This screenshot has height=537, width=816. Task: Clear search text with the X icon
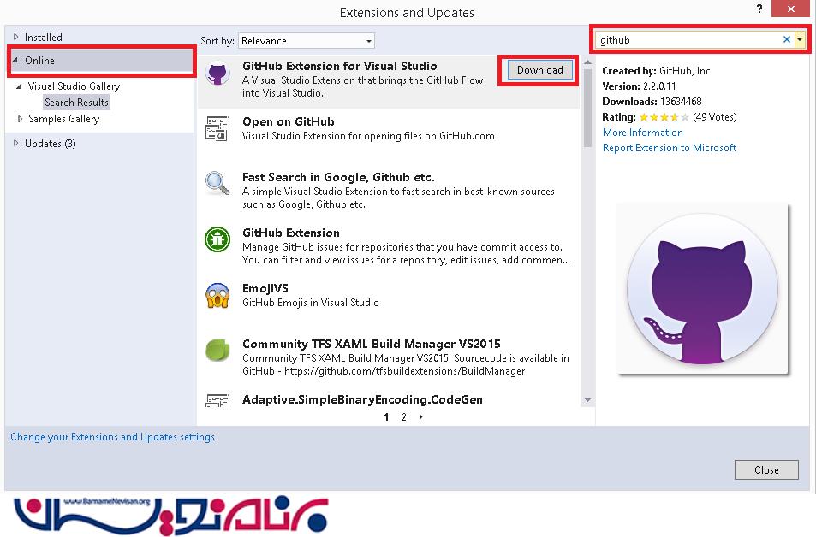pos(787,39)
